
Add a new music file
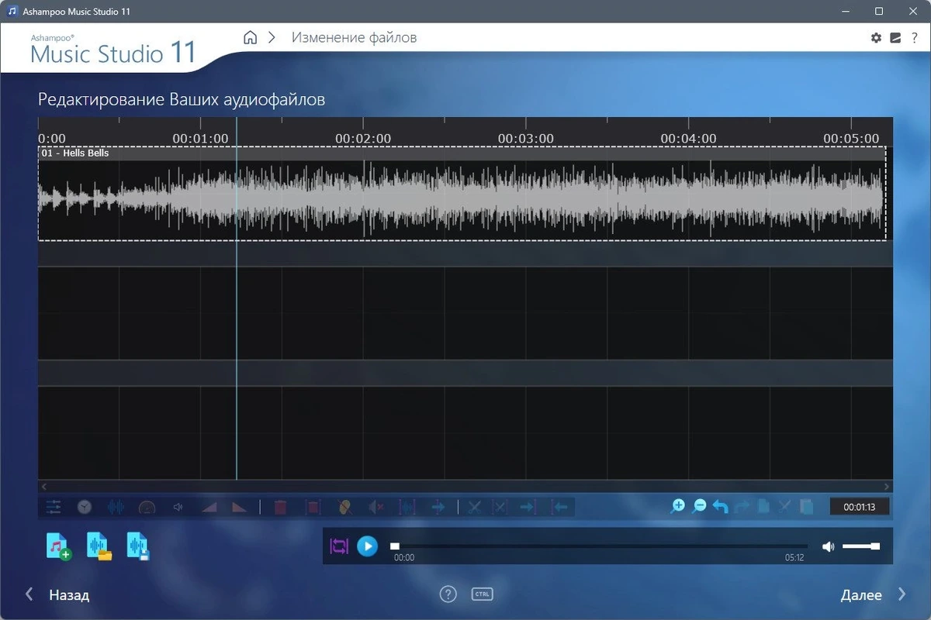click(x=59, y=546)
